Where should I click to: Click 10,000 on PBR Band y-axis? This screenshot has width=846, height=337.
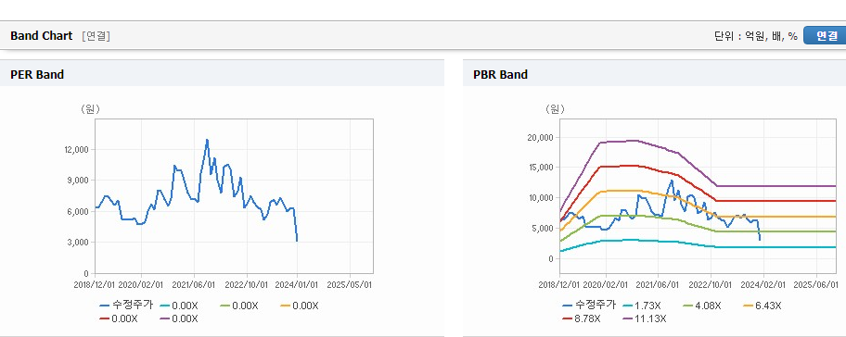[540, 198]
